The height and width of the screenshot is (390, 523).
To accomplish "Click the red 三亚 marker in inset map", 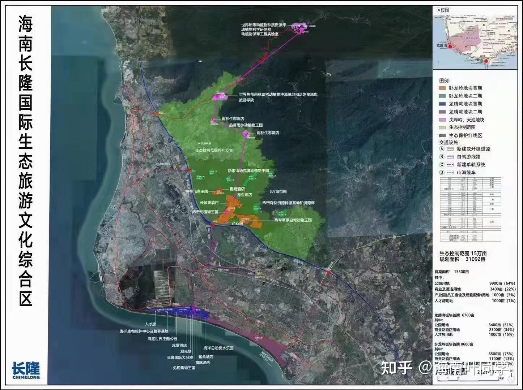I will click(x=486, y=61).
